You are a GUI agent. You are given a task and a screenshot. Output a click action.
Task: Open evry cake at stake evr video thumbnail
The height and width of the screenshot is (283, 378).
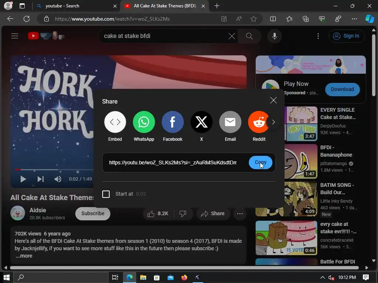tap(286, 238)
